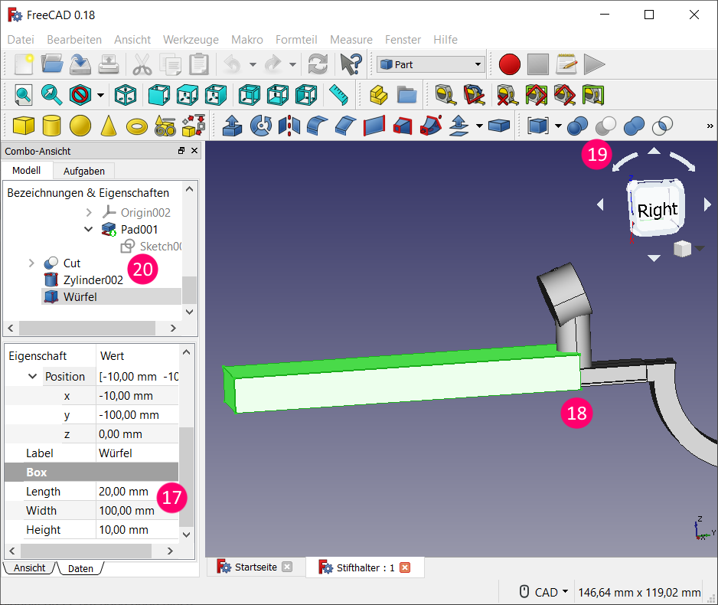
Task: Create a box with the yellow cube icon
Action: click(x=24, y=125)
